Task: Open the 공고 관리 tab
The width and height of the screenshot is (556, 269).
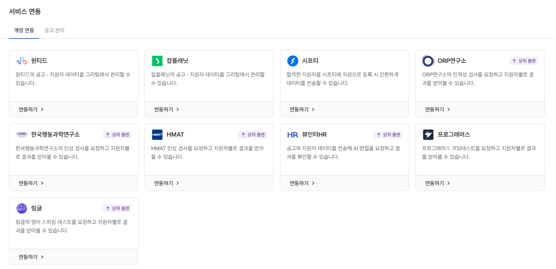Action: click(55, 30)
